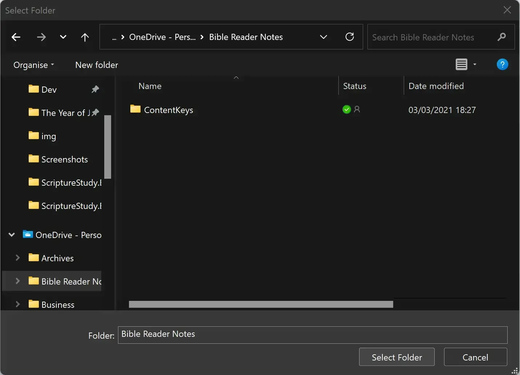The height and width of the screenshot is (375, 520).
Task: Go up to the parent folder
Action: click(x=85, y=37)
